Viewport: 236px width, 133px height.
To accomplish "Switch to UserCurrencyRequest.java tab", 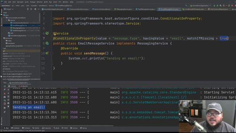I will pyautogui.click(x=218, y=9).
